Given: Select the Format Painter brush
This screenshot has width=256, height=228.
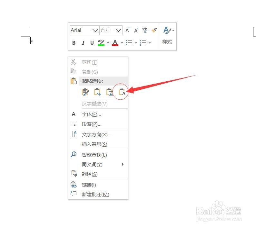Looking at the screenshot, I should [154, 30].
